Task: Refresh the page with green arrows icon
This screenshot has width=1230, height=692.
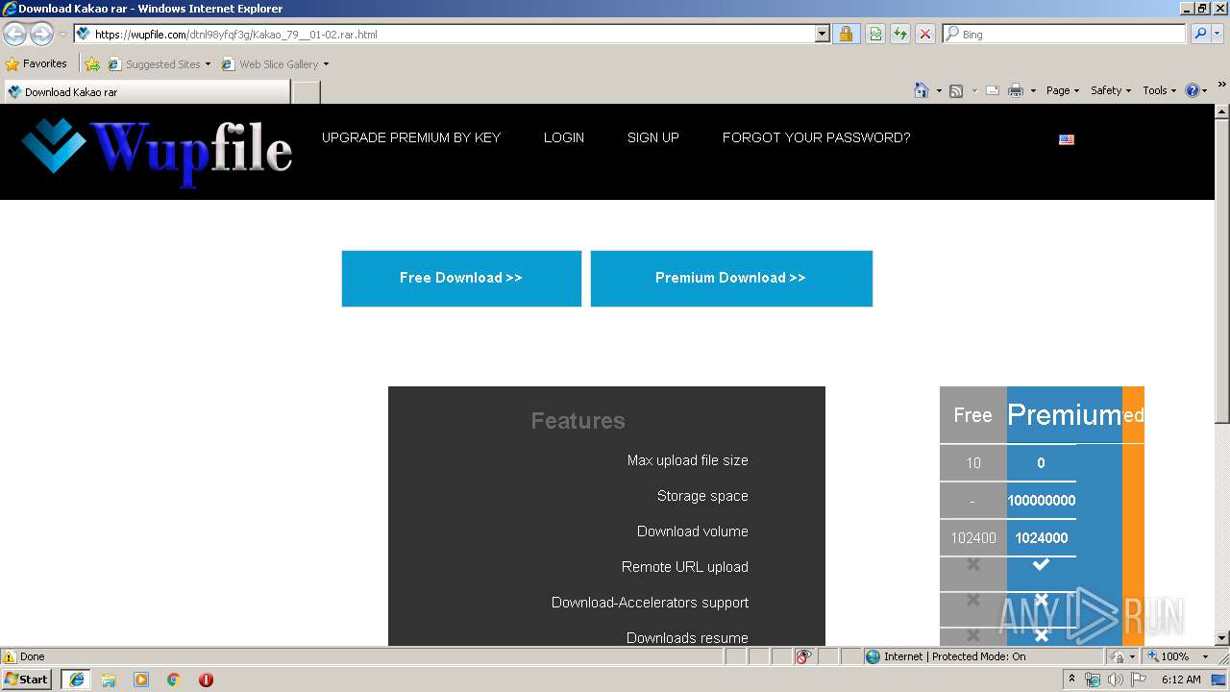Action: pos(900,34)
